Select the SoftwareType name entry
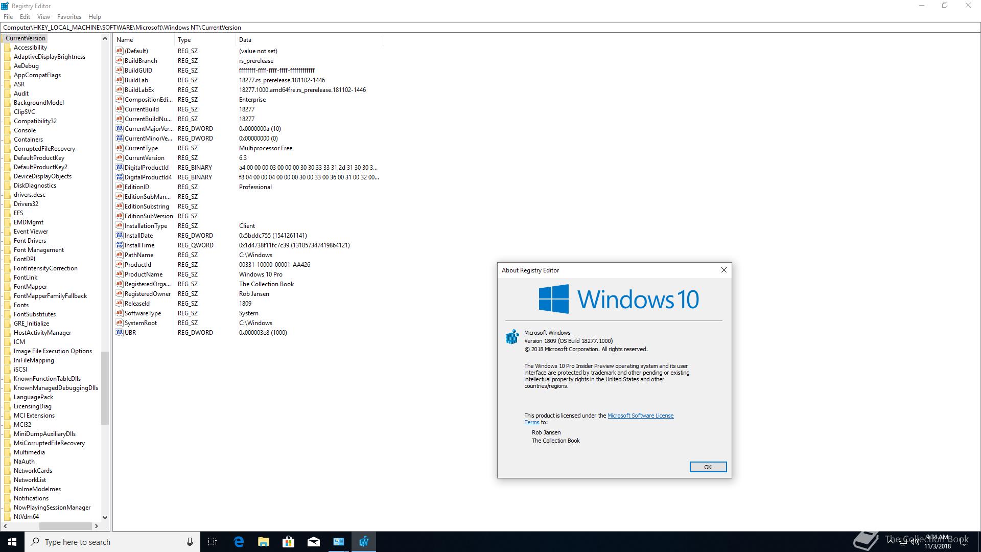The image size is (981, 552). pyautogui.click(x=143, y=313)
